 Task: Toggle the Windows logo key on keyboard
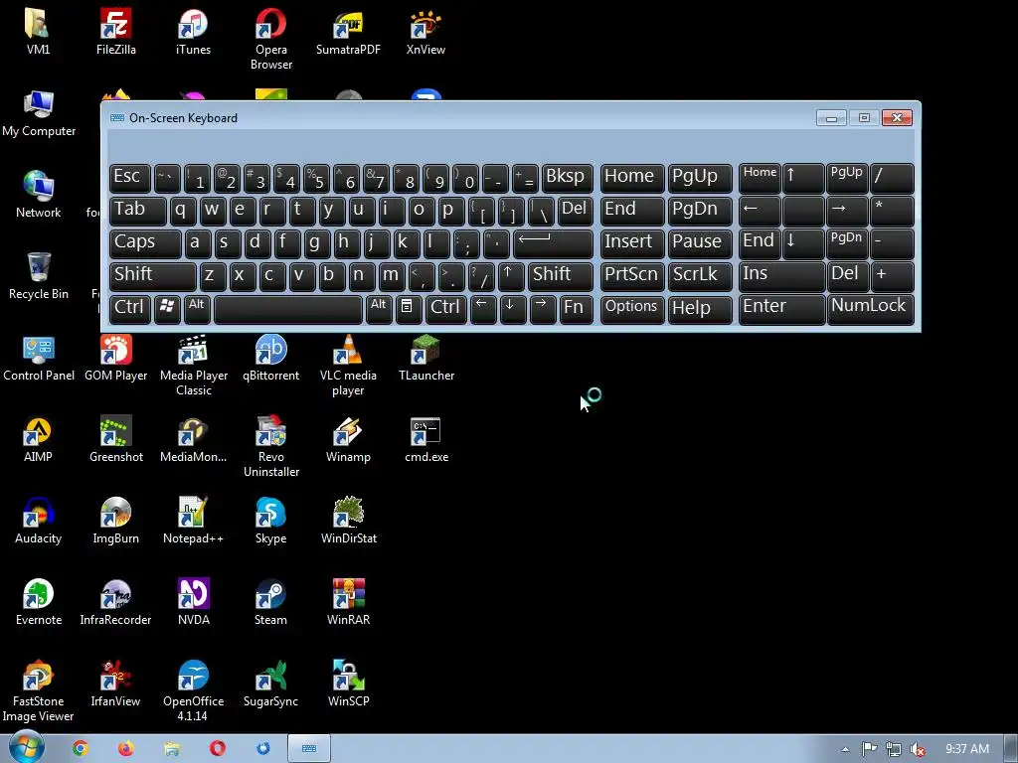tap(167, 309)
